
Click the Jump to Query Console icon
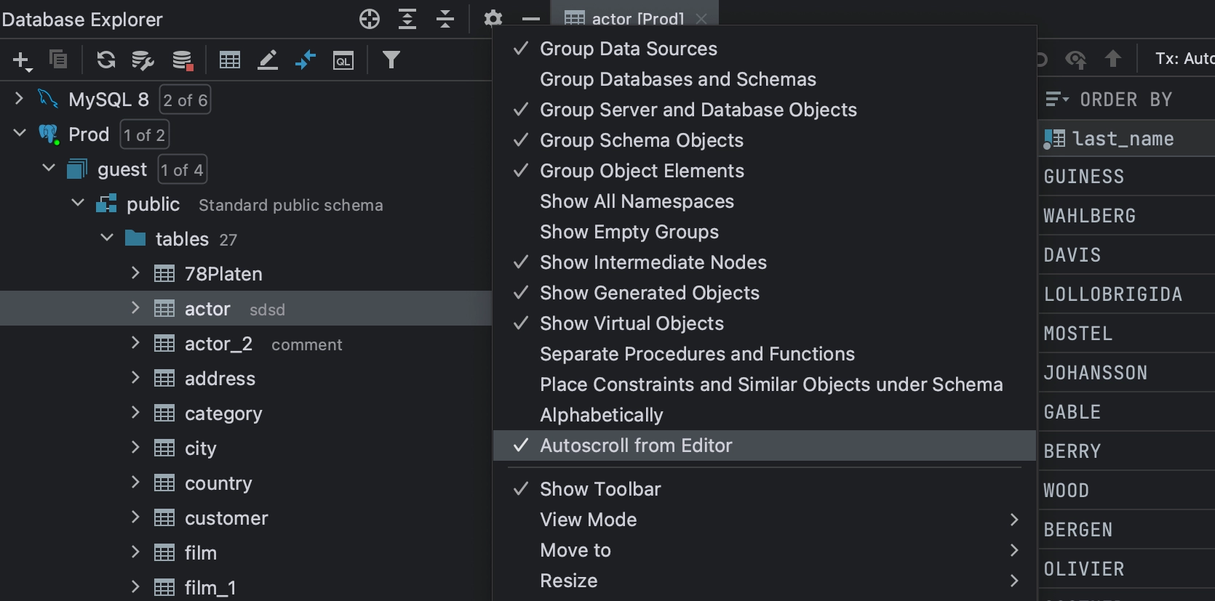pos(306,60)
